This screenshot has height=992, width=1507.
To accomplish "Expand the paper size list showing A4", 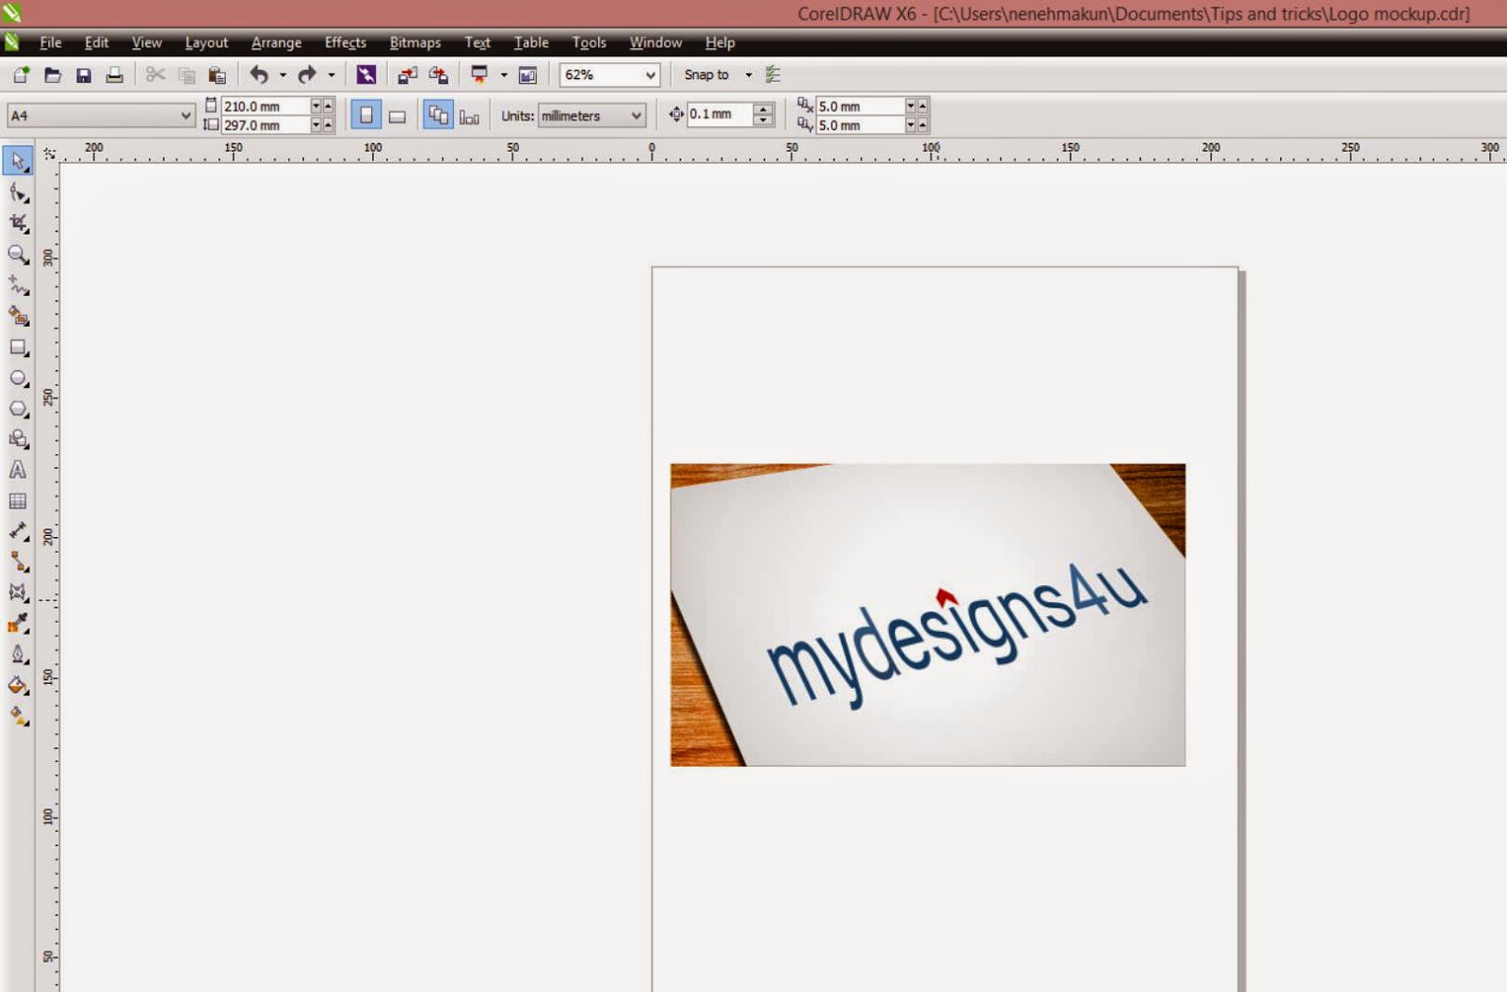I will [186, 114].
